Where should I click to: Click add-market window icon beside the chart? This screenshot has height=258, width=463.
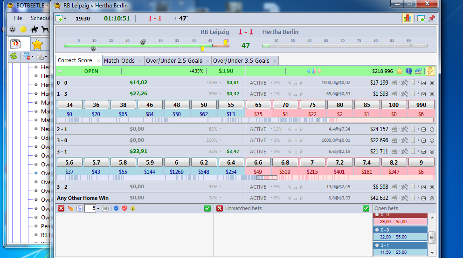click(x=421, y=18)
